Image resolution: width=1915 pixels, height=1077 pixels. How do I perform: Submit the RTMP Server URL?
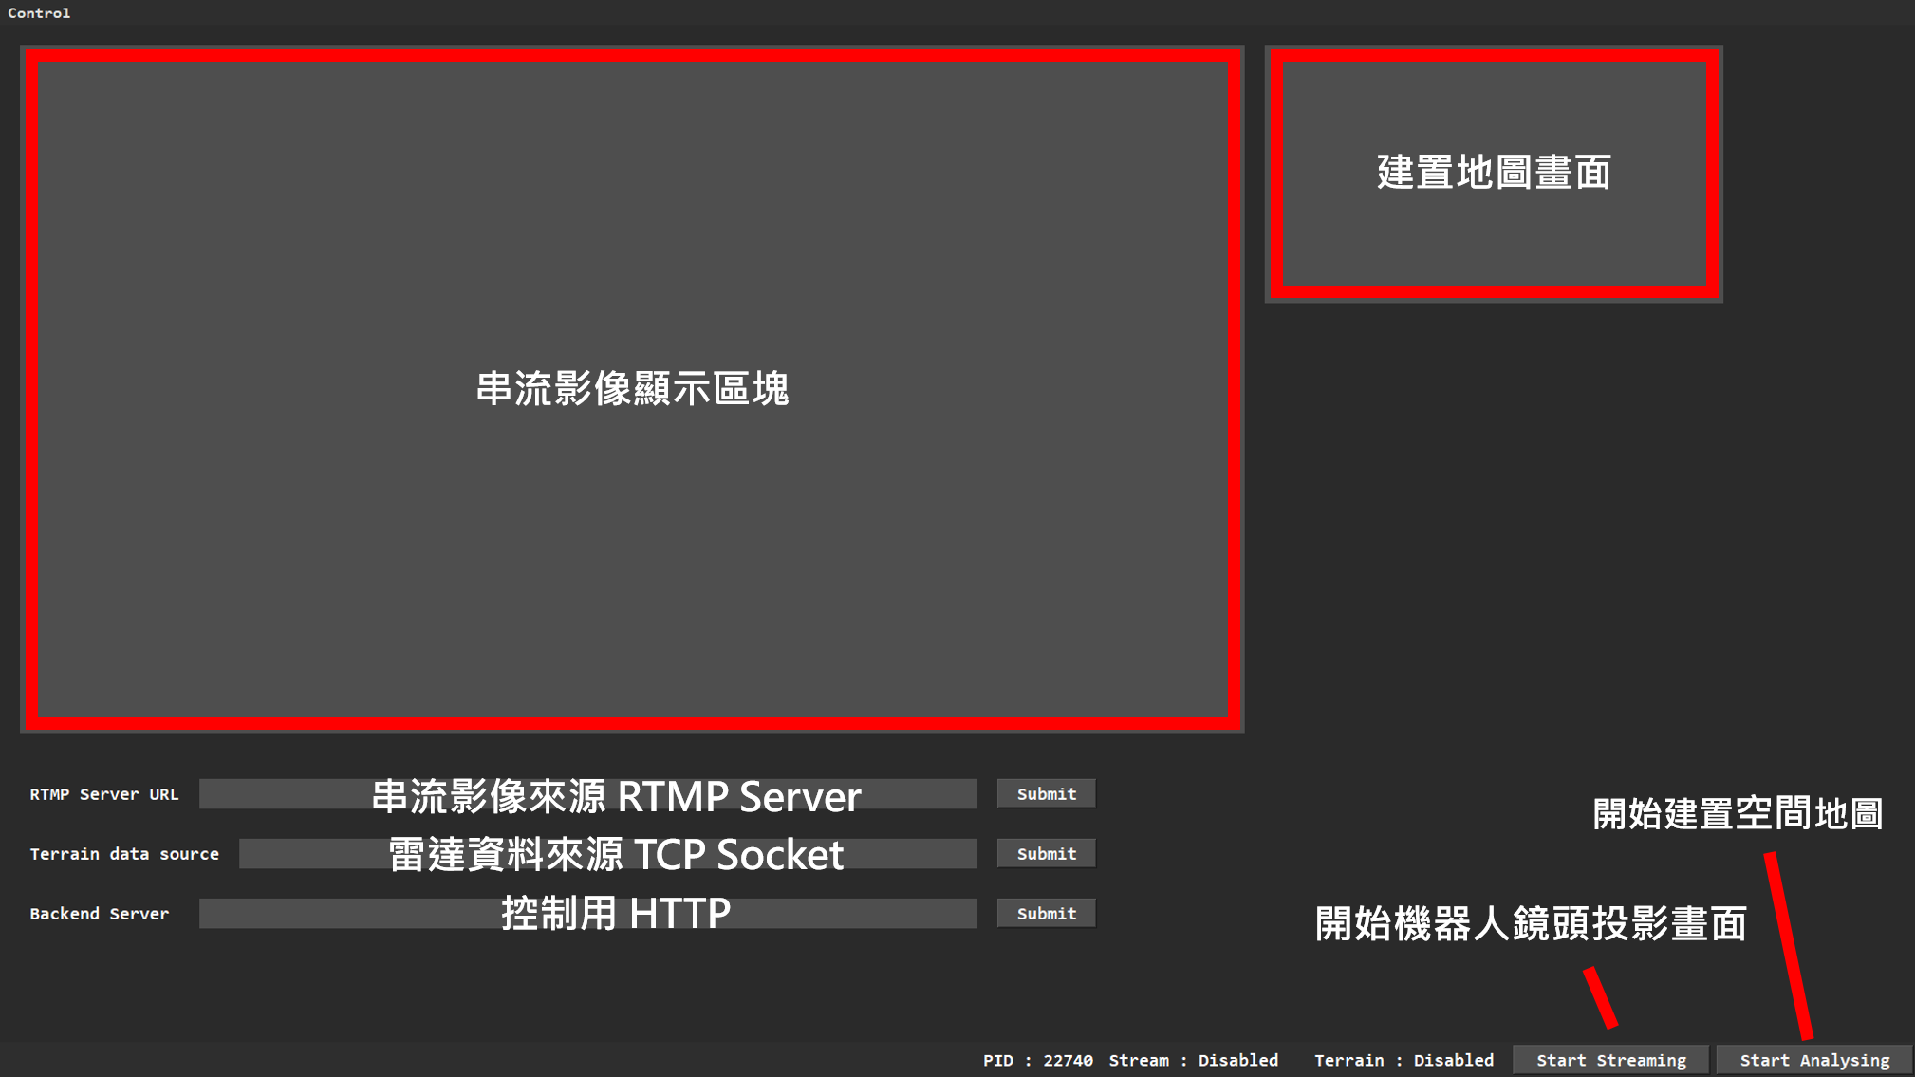click(x=1046, y=794)
